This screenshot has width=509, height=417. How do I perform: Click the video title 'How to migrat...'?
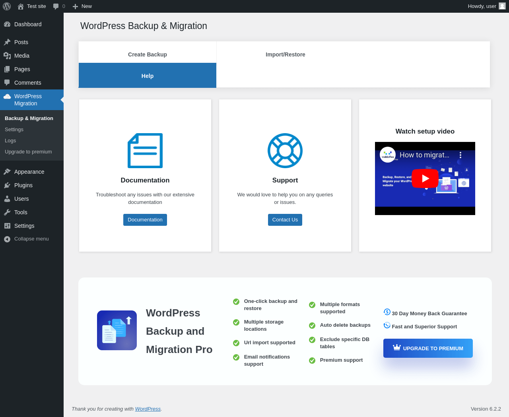424,155
